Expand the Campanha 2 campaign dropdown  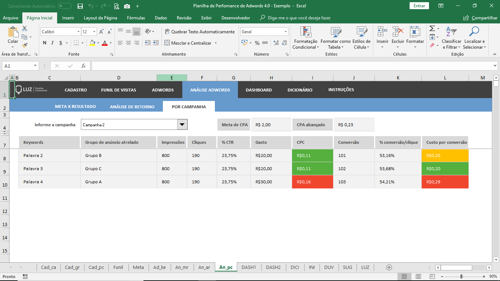coord(182,125)
